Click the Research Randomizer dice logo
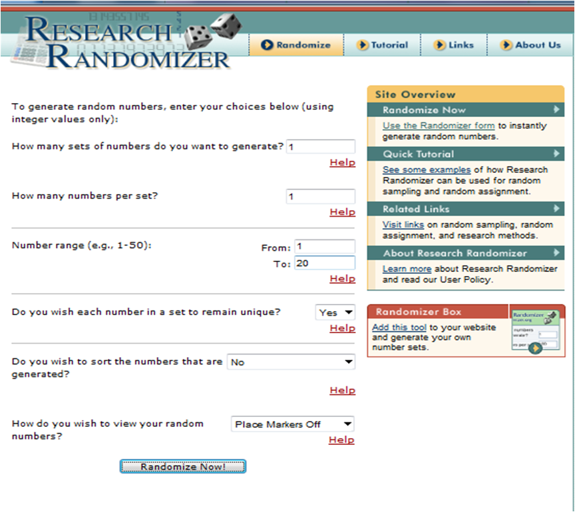Viewport: 575px width, 512px height. (x=213, y=31)
